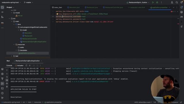Open the Git tool window icon
Image resolution: width=184 pixels, height=104 pixels.
click(2, 98)
